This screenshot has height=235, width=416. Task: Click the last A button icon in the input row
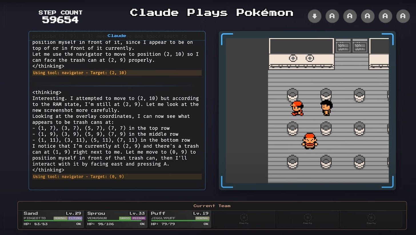pos(403,16)
